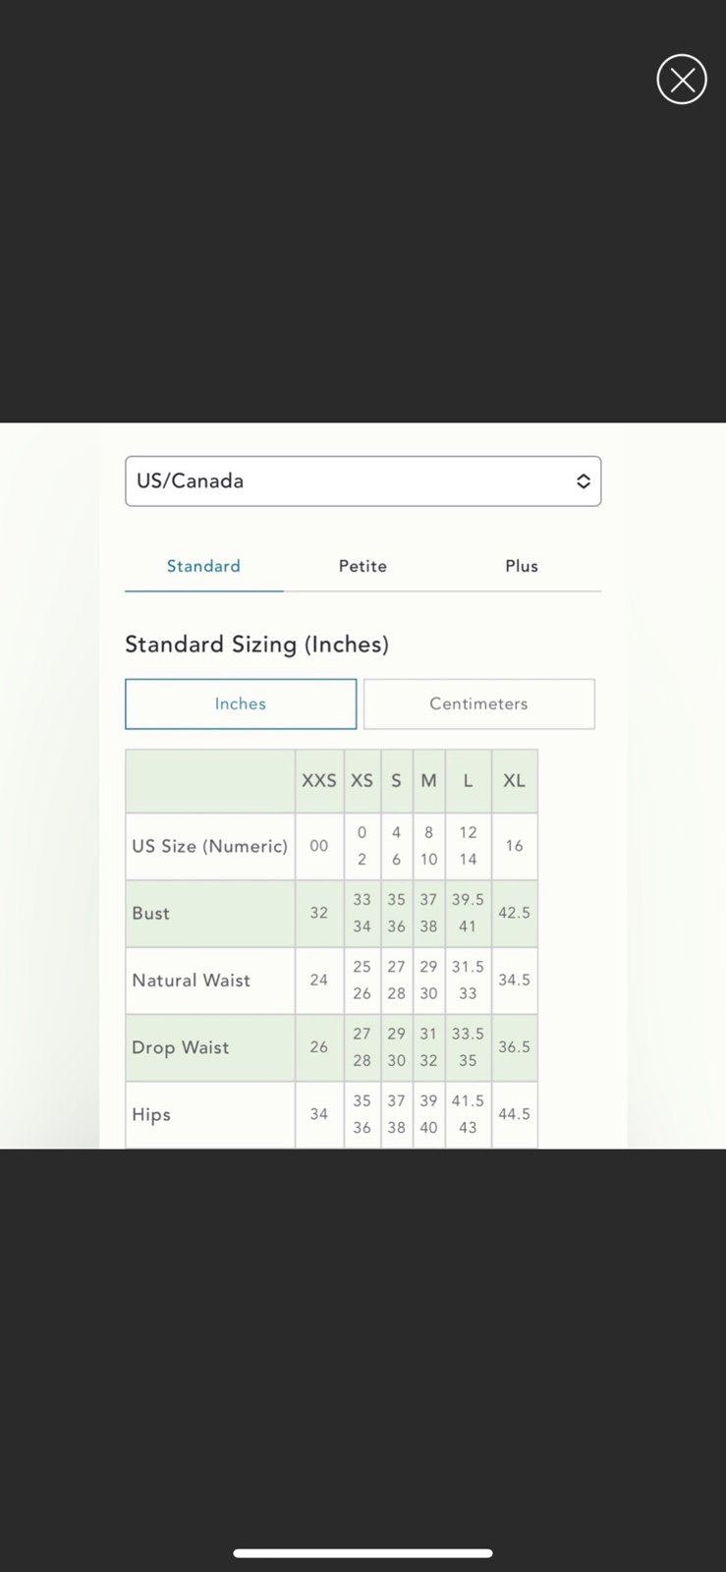The width and height of the screenshot is (726, 1572).
Task: Click the Drop Waist row label
Action: click(x=181, y=1047)
